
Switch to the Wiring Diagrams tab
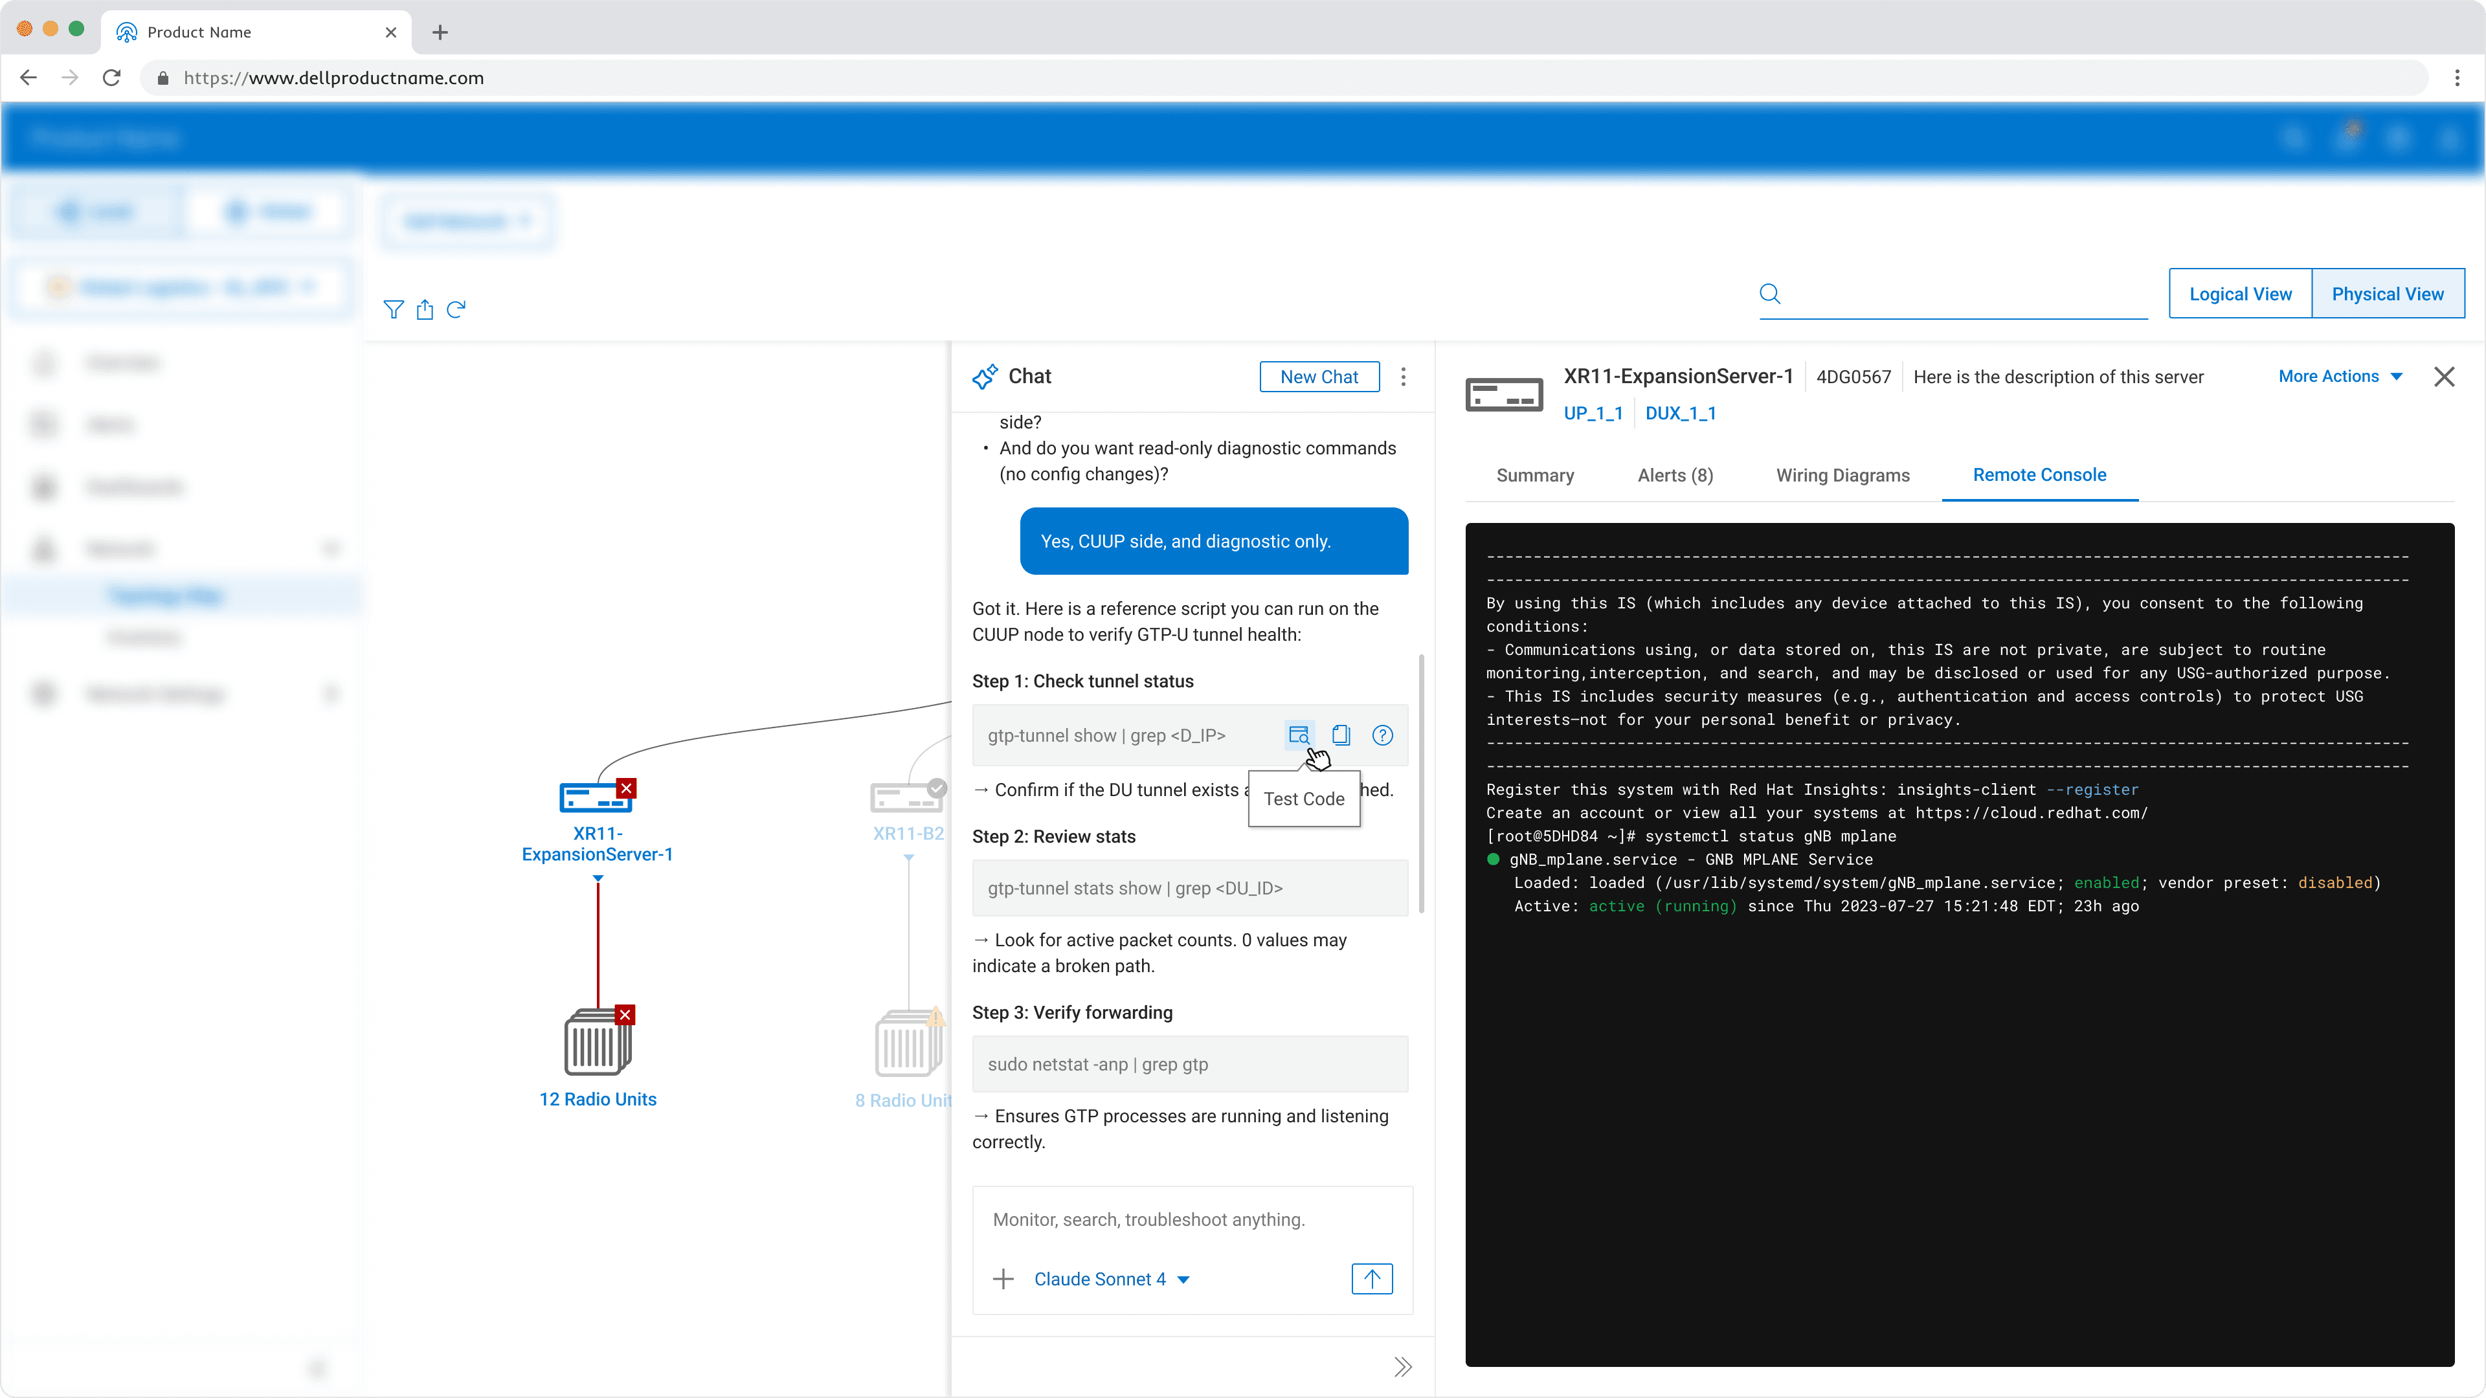pos(1842,476)
